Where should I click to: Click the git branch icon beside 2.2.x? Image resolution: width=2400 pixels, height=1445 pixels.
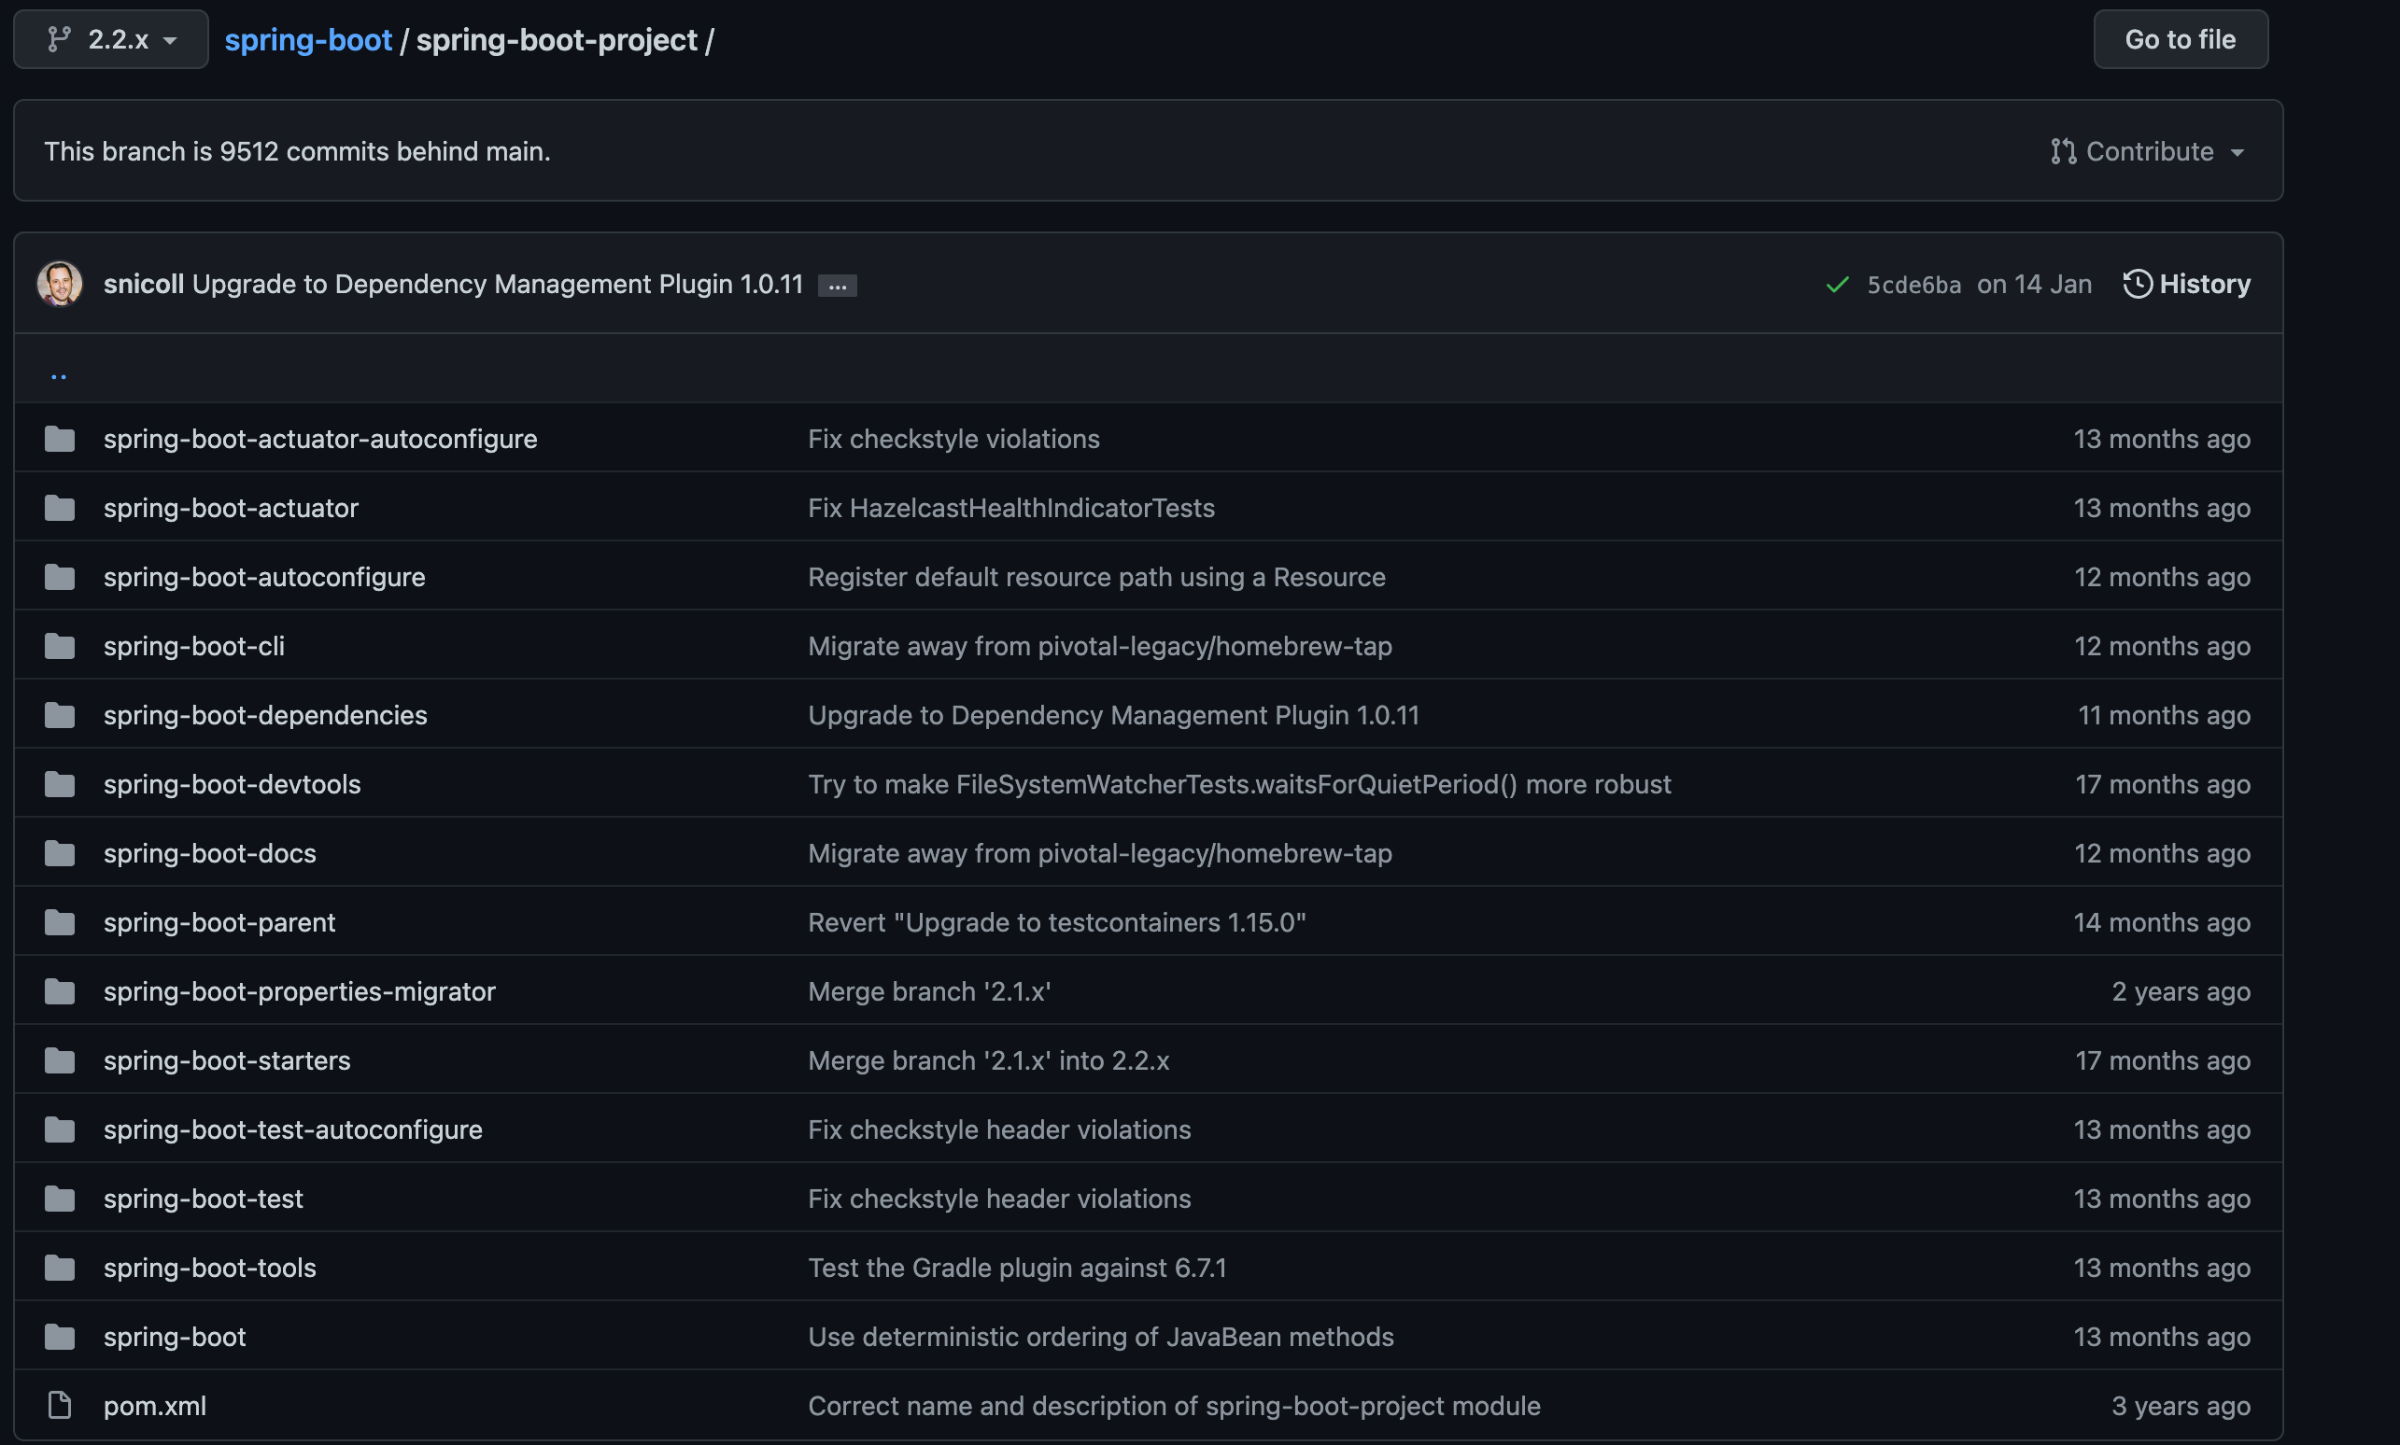point(60,39)
